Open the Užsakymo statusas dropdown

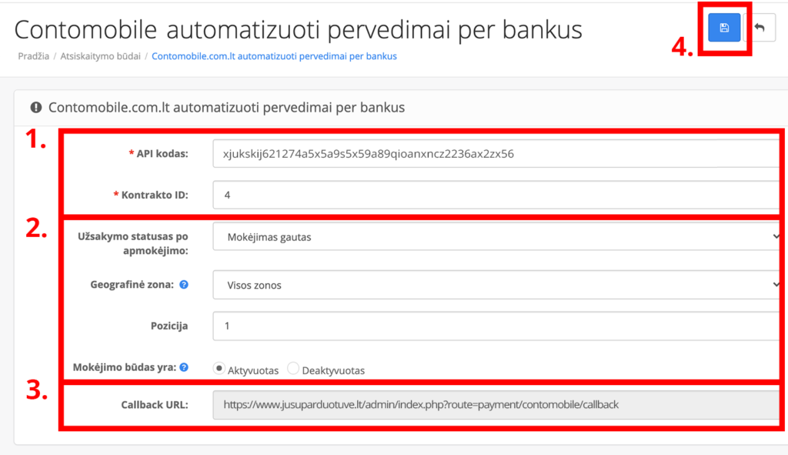[x=499, y=237]
